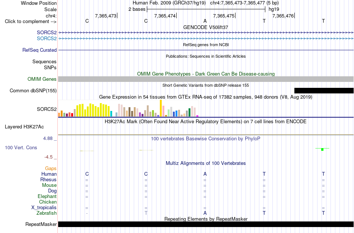Click the Gaps label in Multiz track
This screenshot has width=354, height=233.
pyautogui.click(x=51, y=169)
